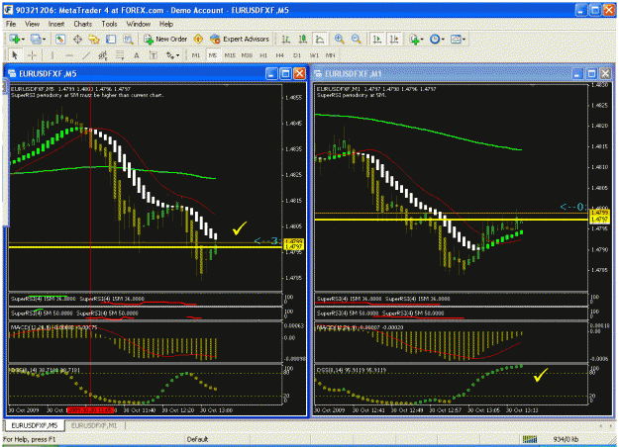Open the Insert menu
Viewport: 619px width, 447px height.
56,24
